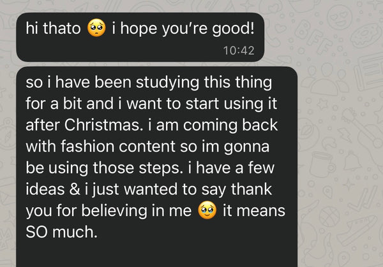Viewport: 383px width, 267px height.
Task: Click the word "thank" in the message
Action: 251,189
